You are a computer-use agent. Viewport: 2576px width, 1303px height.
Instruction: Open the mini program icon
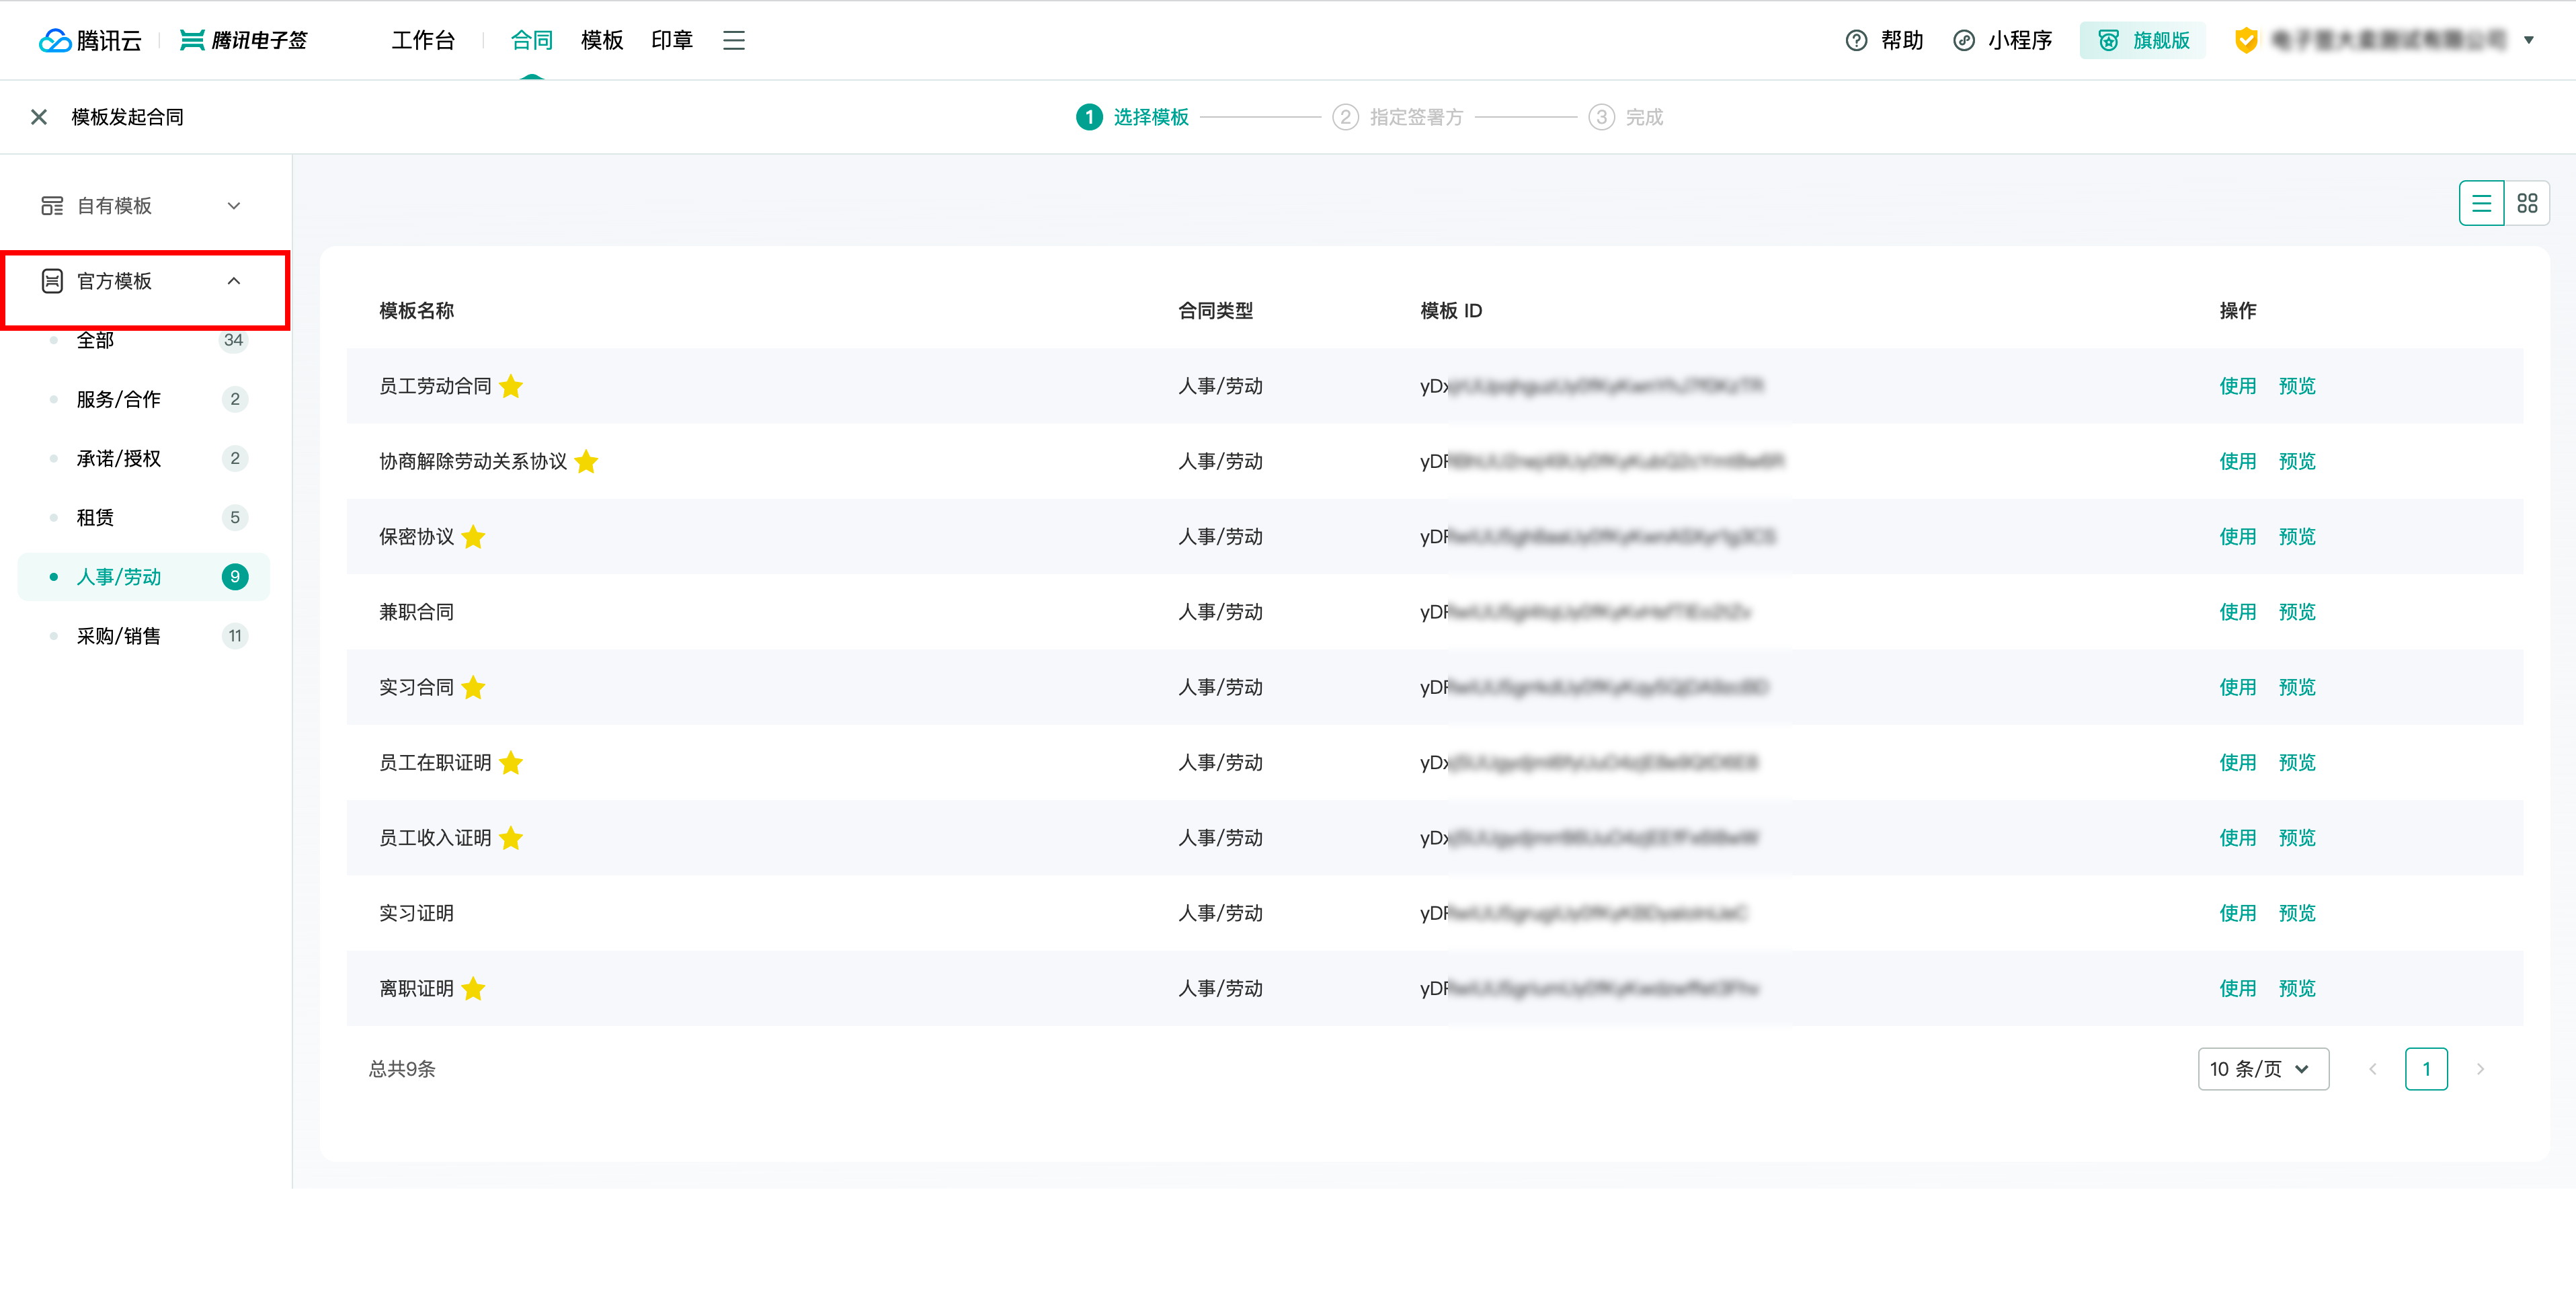click(x=1964, y=40)
